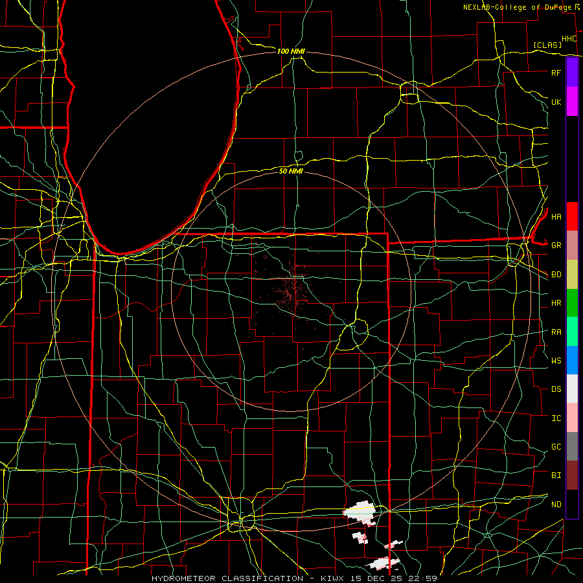Pick the HR green legend swatch
The image size is (583, 583).
coord(572,303)
